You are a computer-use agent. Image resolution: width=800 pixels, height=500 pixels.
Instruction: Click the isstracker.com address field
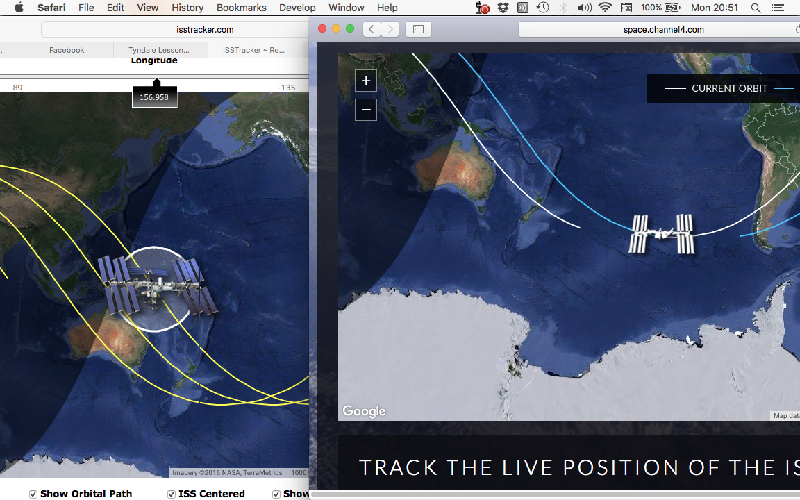(175, 30)
